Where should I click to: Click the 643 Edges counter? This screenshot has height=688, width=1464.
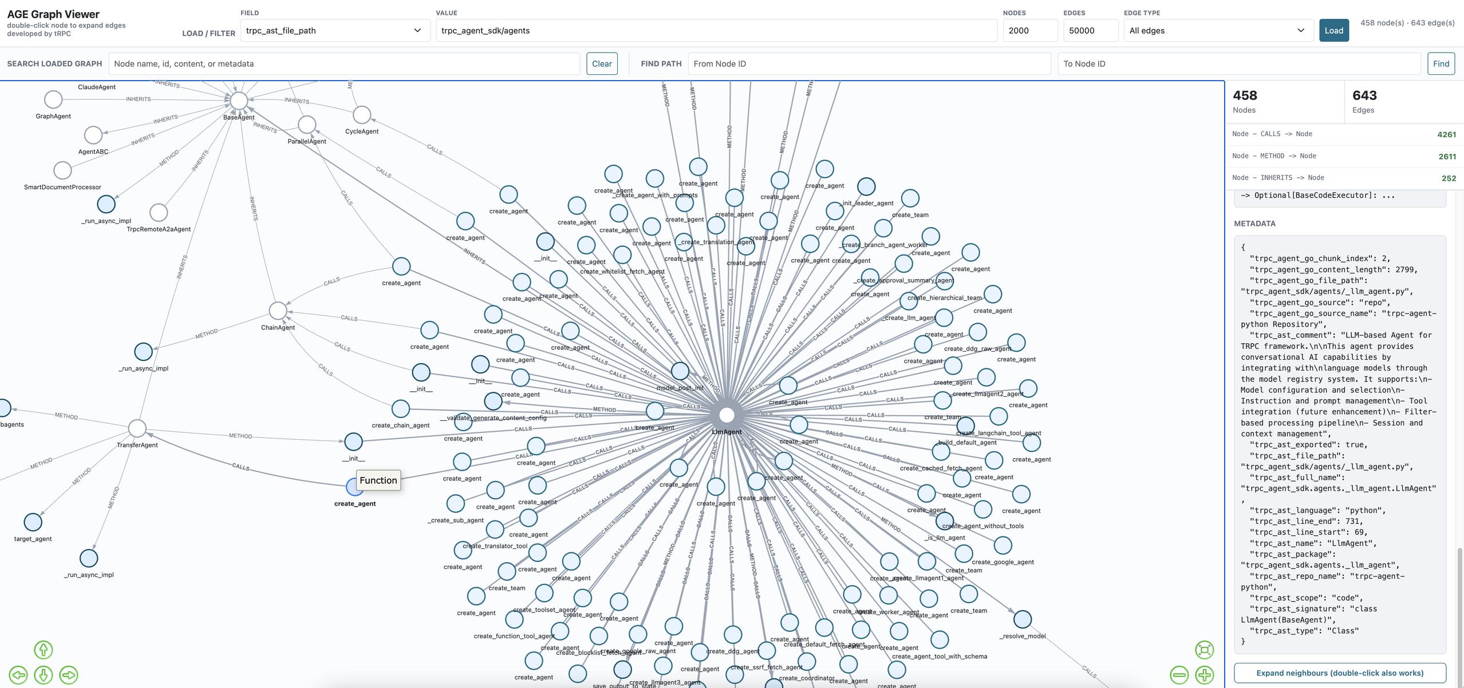[1403, 102]
